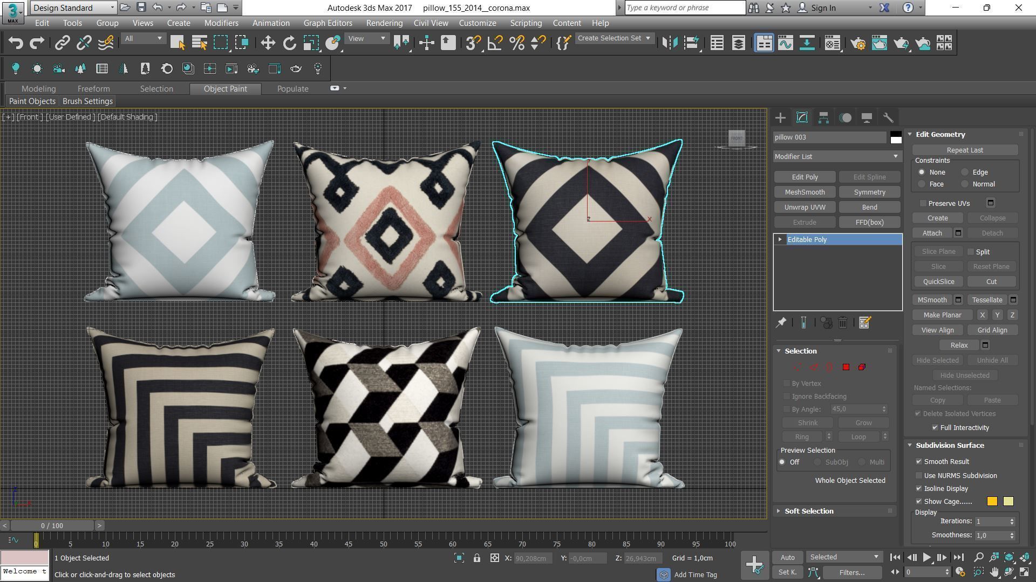
Task: Activate the Select and Link tool
Action: [x=63, y=43]
